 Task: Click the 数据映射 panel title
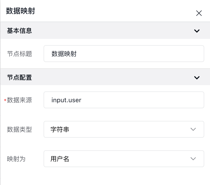(20, 11)
